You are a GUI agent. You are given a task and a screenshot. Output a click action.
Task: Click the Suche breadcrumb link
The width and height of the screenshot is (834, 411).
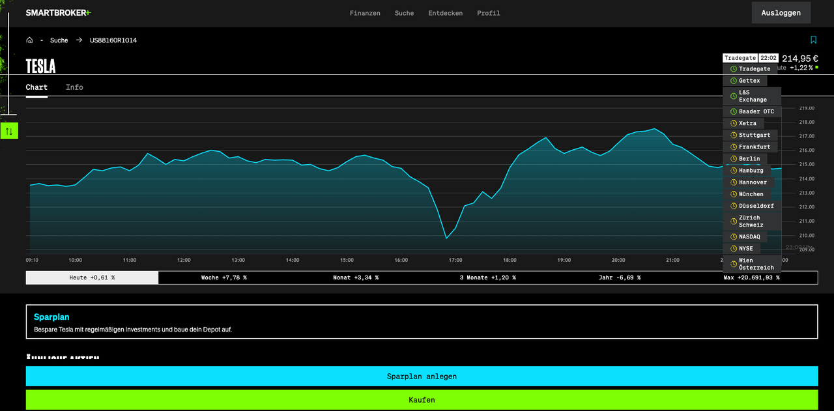pos(59,40)
